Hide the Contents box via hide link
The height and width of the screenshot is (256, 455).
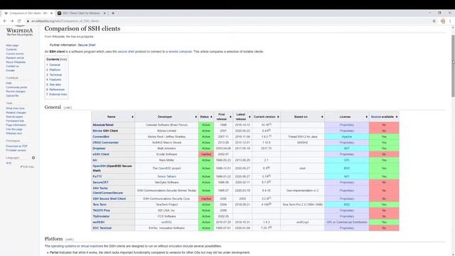coord(63,59)
